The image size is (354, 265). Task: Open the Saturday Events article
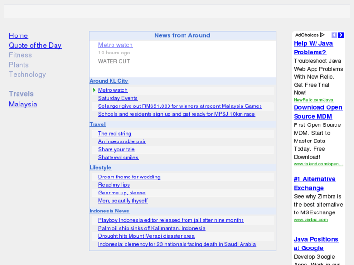tap(118, 98)
